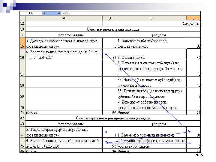Click the value 32 in row 35 column D
This screenshot has width=216, height=162.
[x=199, y=46]
